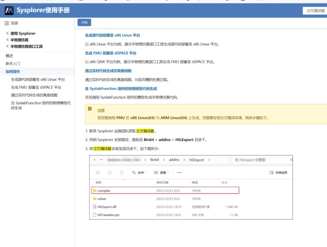
Task: Click the trash delete icon in explorer
Action: tap(122, 172)
